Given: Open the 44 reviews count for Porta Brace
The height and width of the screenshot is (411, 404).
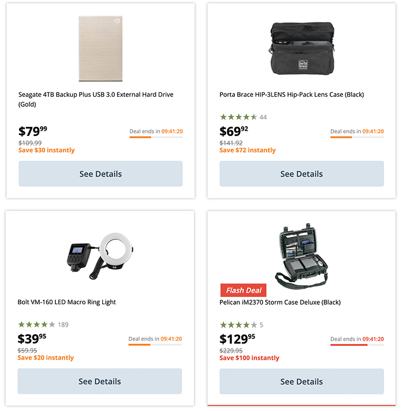Looking at the screenshot, I should (263, 117).
